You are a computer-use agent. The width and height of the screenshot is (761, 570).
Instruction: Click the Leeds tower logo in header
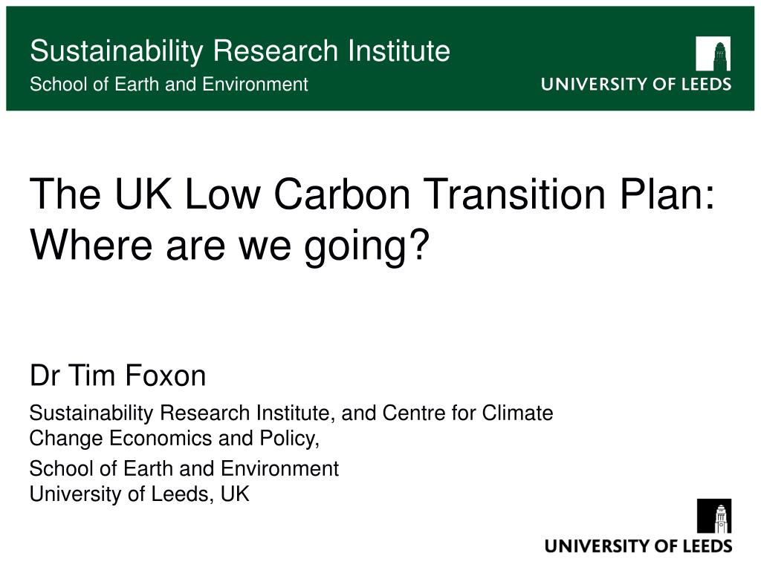(713, 53)
